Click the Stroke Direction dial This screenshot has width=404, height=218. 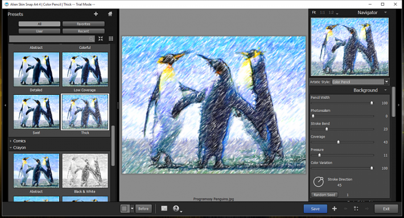(x=319, y=182)
